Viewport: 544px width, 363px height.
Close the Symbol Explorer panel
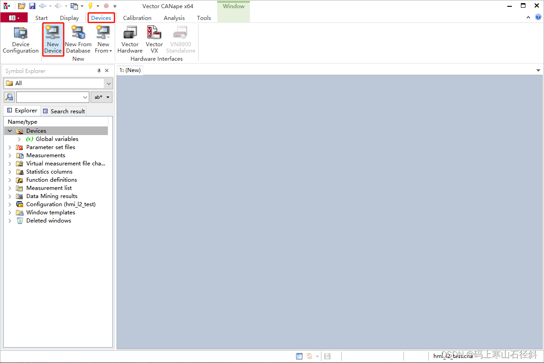click(x=107, y=71)
